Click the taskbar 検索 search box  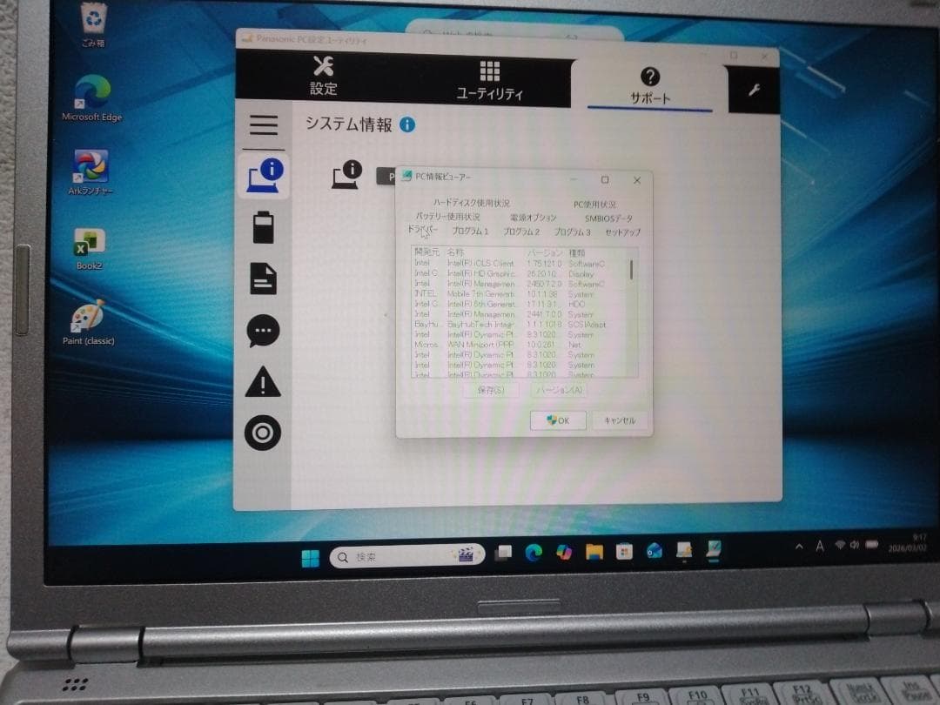(x=407, y=556)
